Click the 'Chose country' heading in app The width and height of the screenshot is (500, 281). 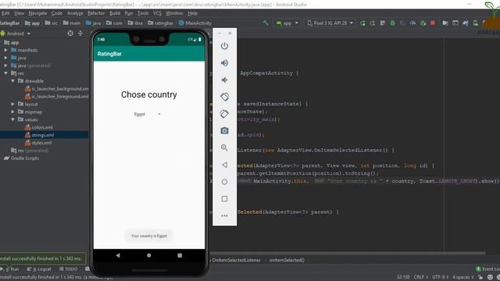point(149,94)
